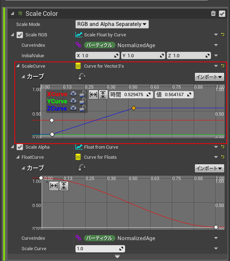Select alpha curve end keyframe
This screenshot has width=230, height=261.
point(216,227)
